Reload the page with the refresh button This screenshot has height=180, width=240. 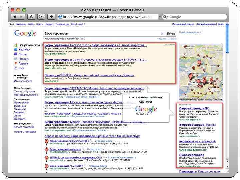coord(31,17)
